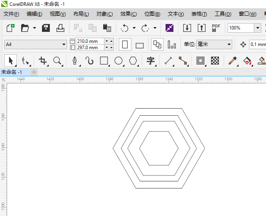Switch to the 未命名 -1 document tab
266x216 pixels.
click(x=12, y=72)
